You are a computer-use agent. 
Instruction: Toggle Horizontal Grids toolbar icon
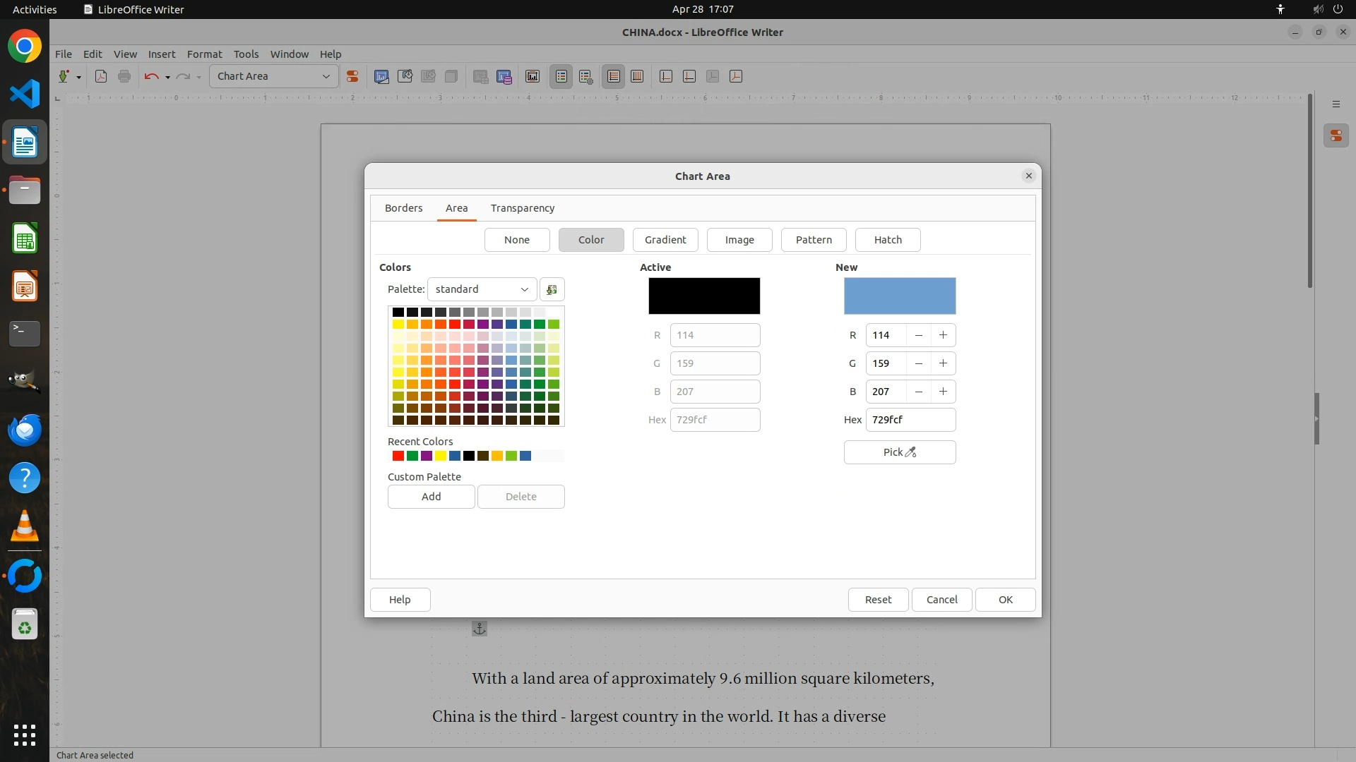pos(614,76)
